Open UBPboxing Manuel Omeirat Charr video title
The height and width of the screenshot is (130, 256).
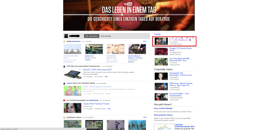[x=181, y=84]
